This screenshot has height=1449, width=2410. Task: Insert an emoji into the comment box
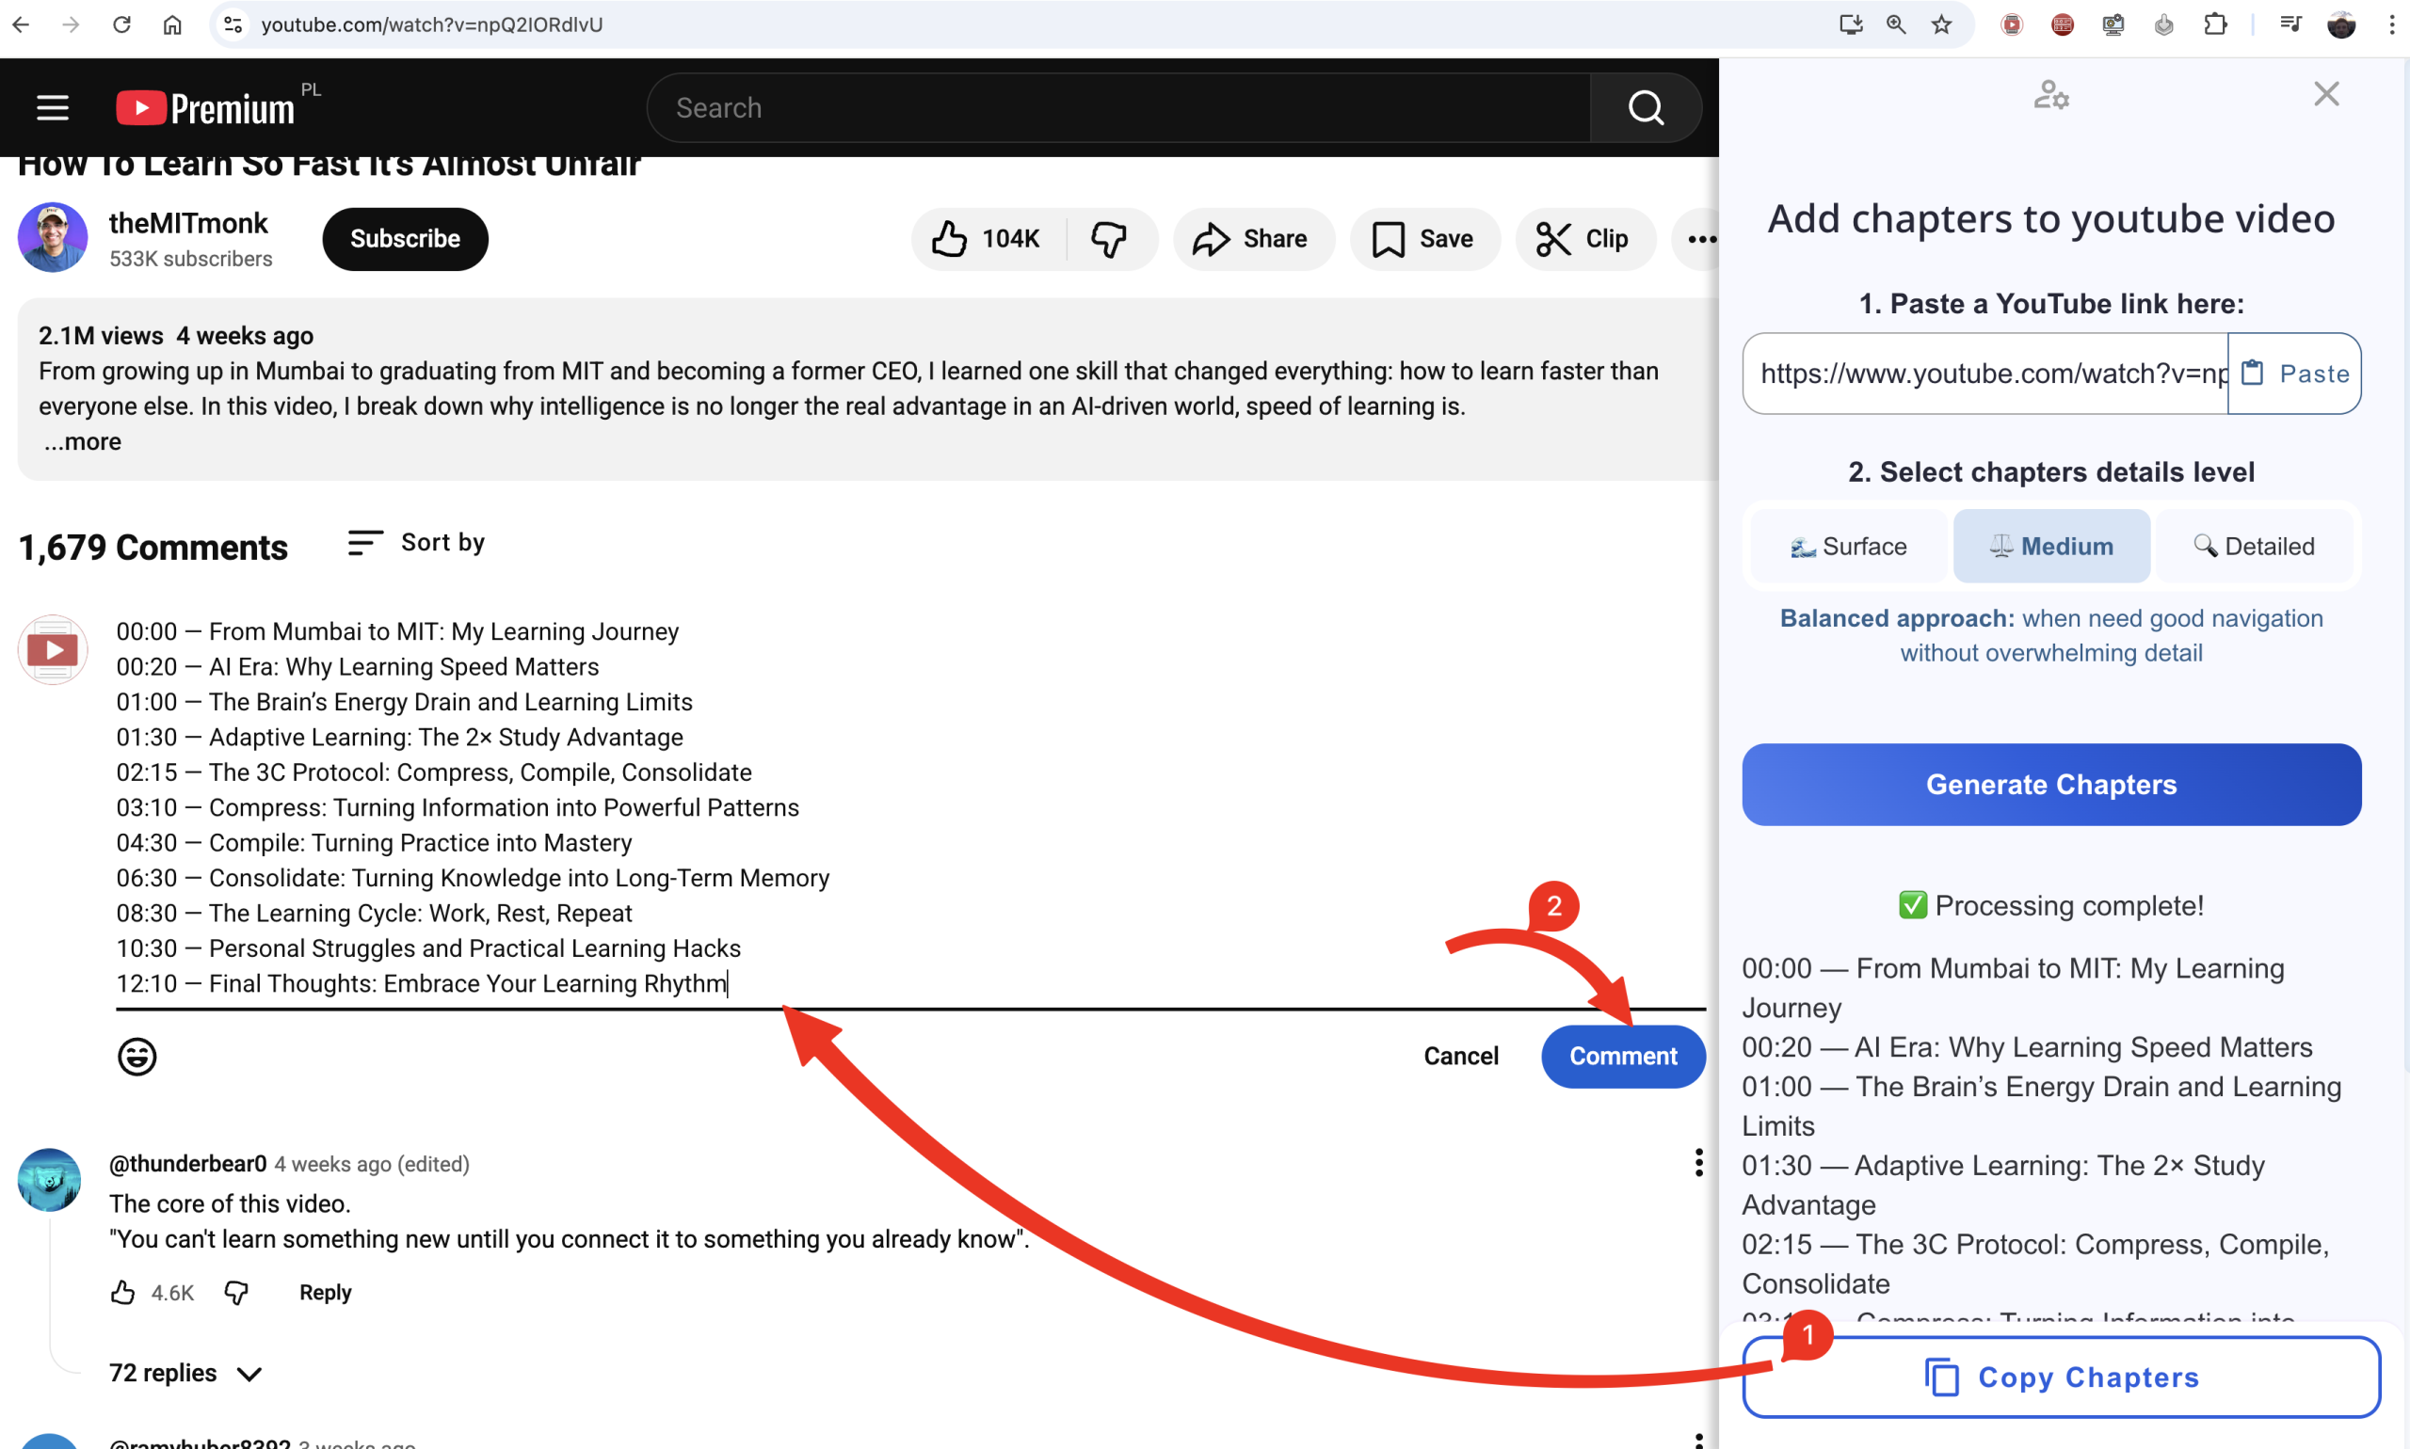click(x=137, y=1056)
